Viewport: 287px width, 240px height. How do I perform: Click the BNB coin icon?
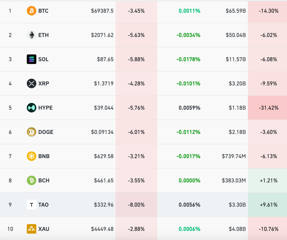tap(31, 156)
